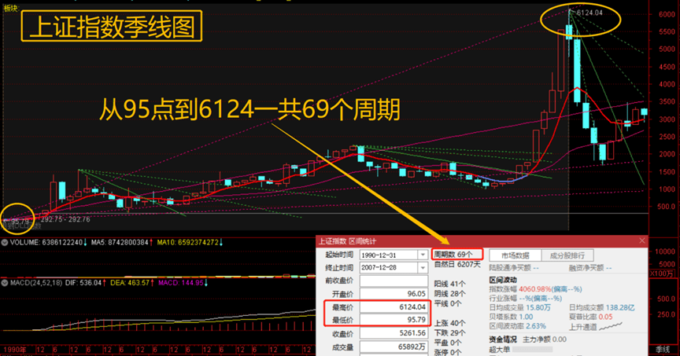
Task: Click the X100万 volume unit label
Action: click(662, 273)
